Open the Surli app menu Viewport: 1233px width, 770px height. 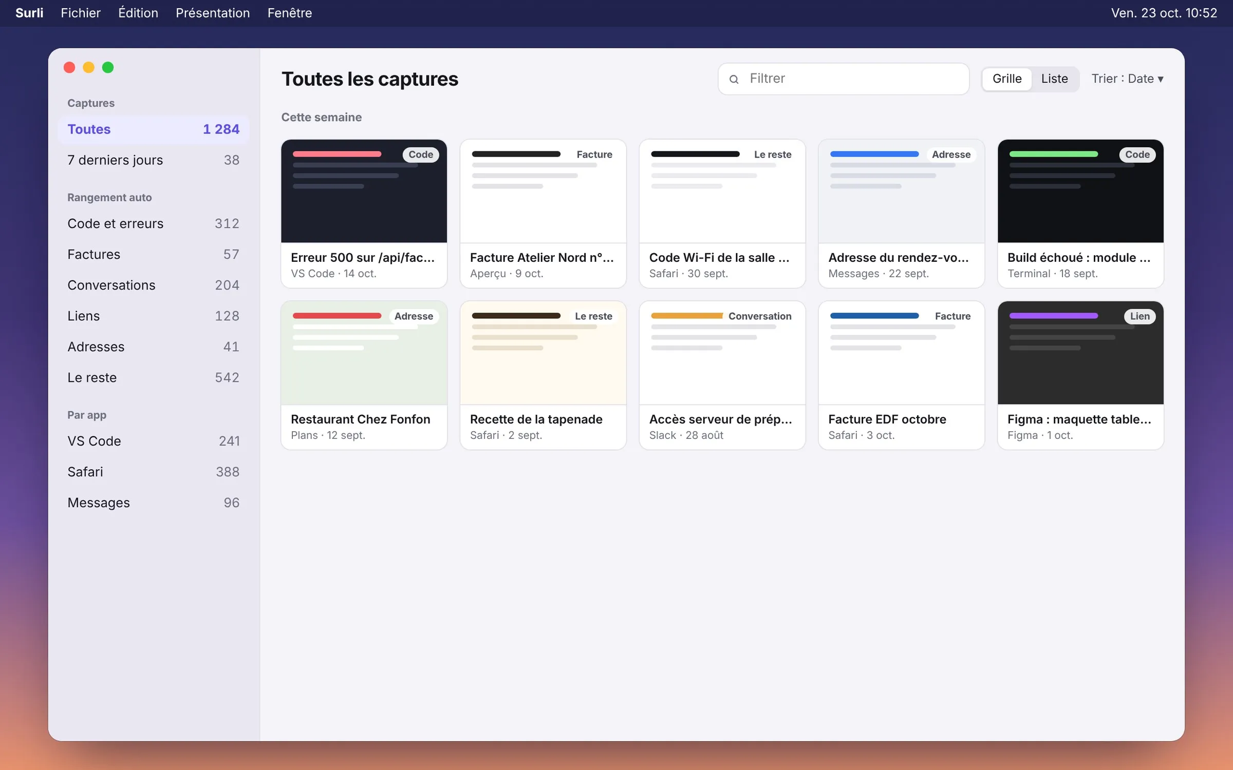29,13
